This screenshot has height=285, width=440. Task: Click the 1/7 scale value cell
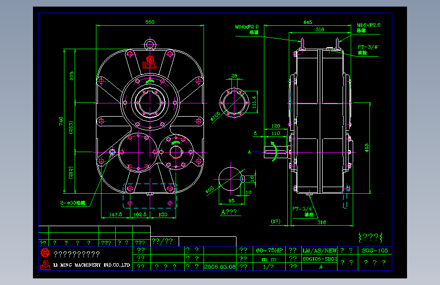point(268,267)
